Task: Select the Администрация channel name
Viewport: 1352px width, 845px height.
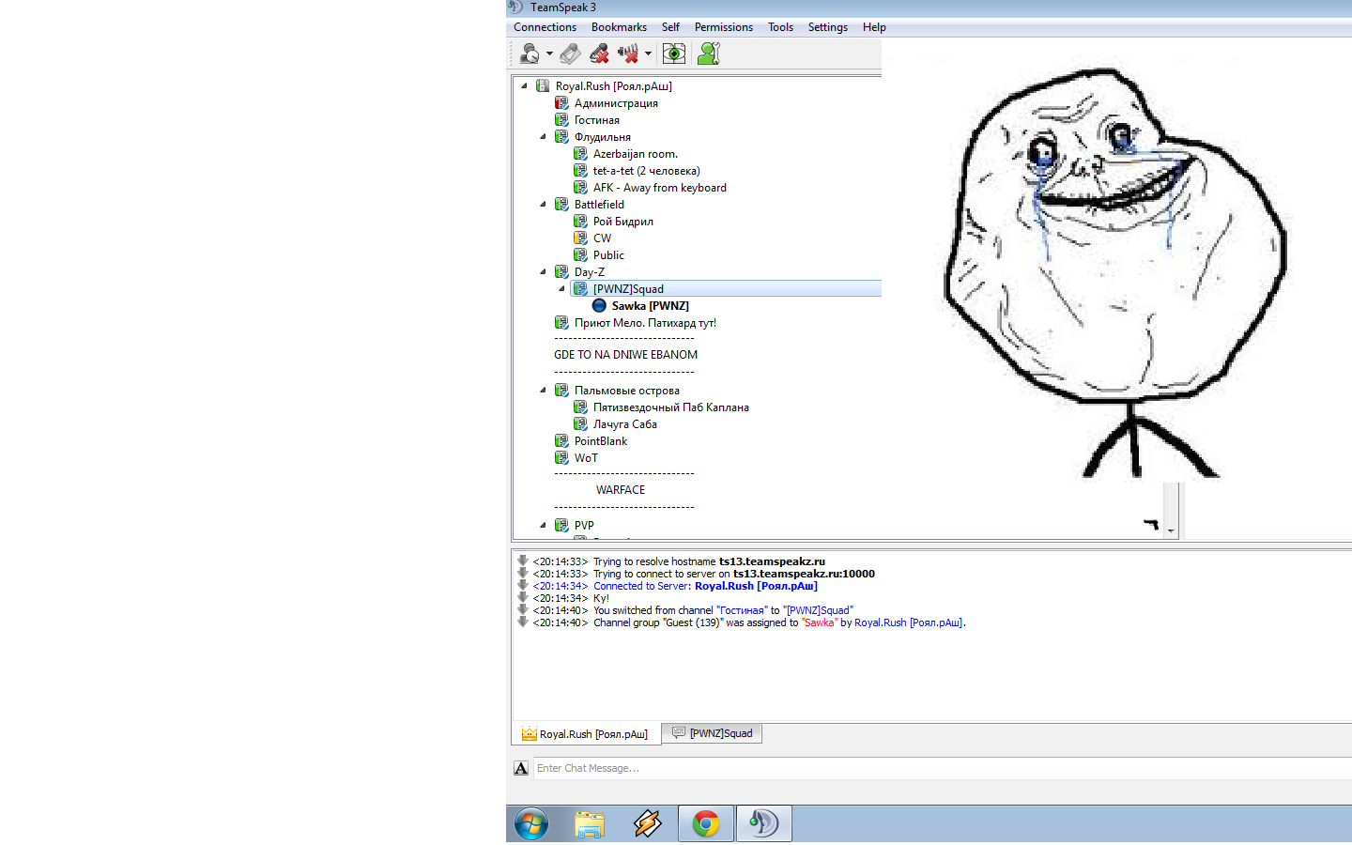Action: (616, 103)
